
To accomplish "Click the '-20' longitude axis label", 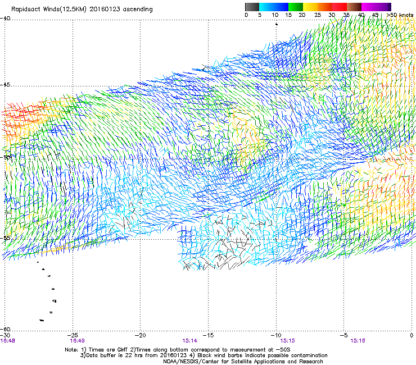I will (141, 335).
